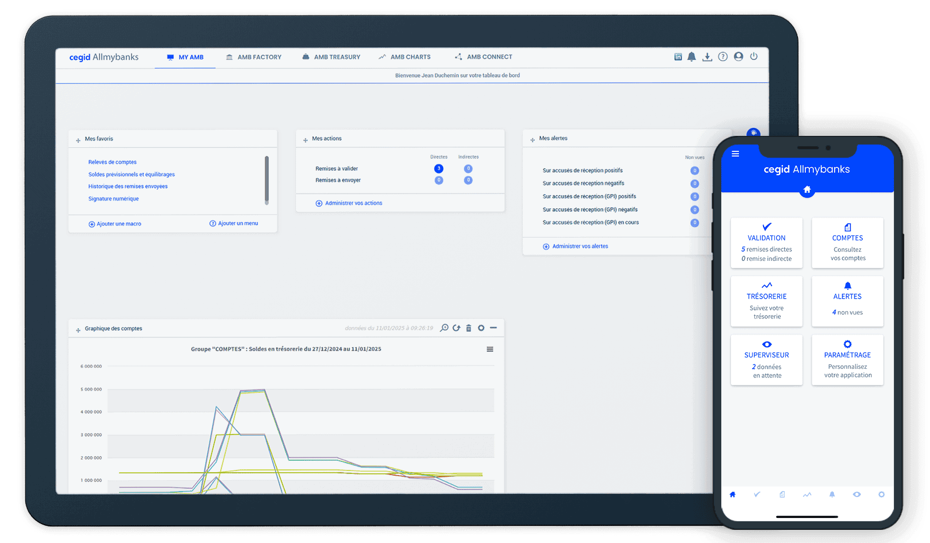Open the VALIDATION tile on the phone
This screenshot has height=543, width=930.
coord(766,243)
